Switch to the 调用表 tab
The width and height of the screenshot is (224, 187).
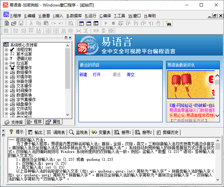(56, 132)
